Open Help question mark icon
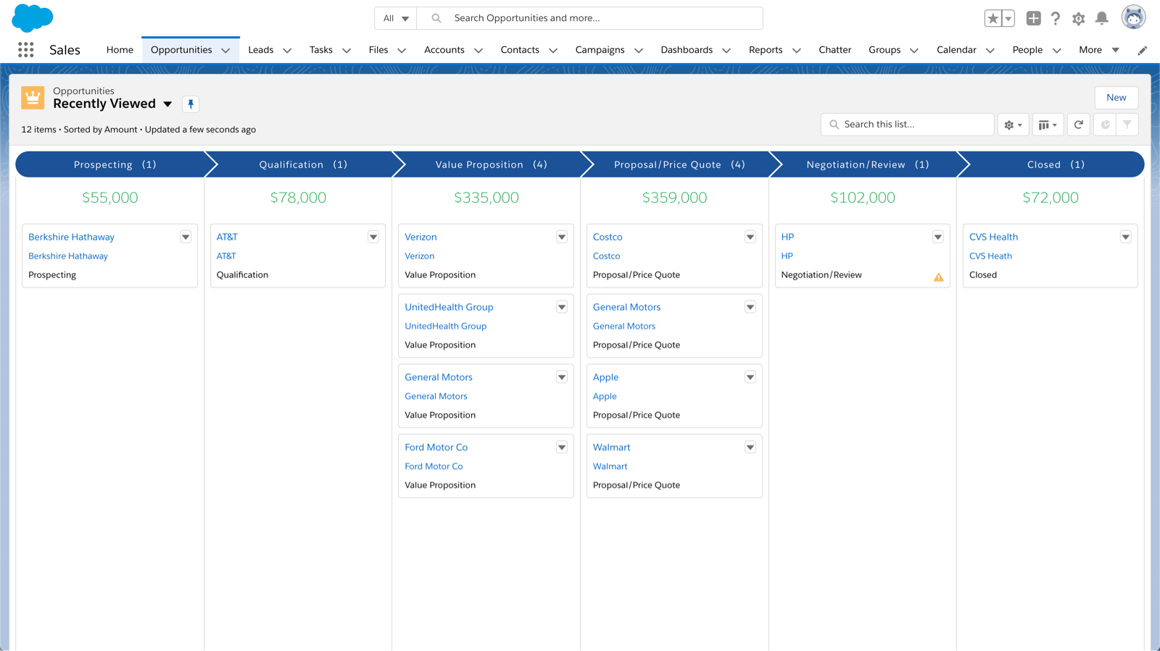The width and height of the screenshot is (1160, 651). point(1056,18)
